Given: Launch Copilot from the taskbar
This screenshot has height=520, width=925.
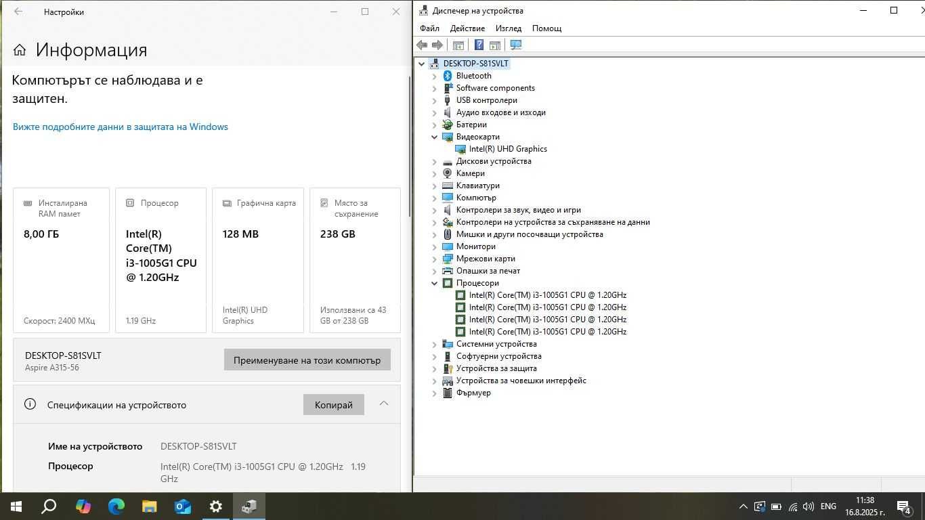Looking at the screenshot, I should pos(83,506).
